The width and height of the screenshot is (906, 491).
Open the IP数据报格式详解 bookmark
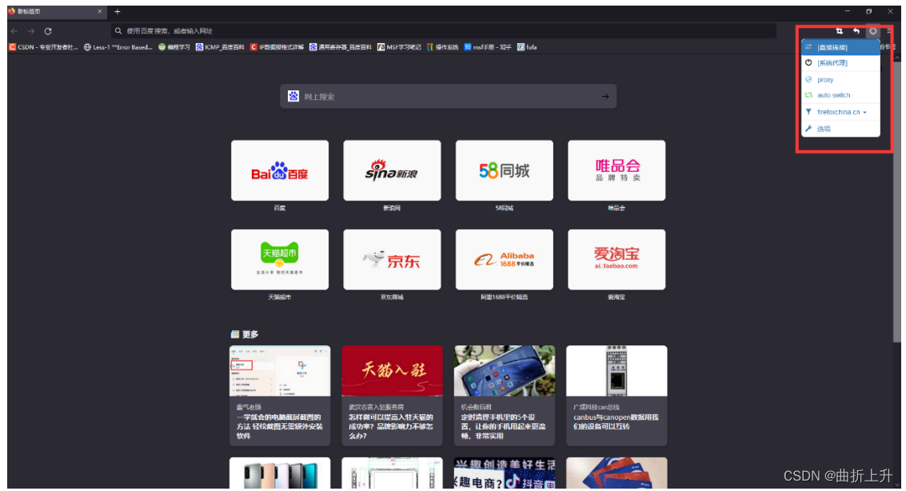(x=277, y=47)
